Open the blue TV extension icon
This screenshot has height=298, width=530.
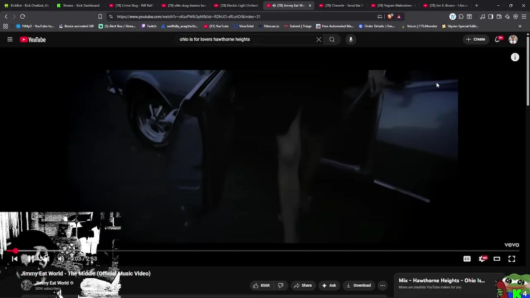(x=453, y=17)
